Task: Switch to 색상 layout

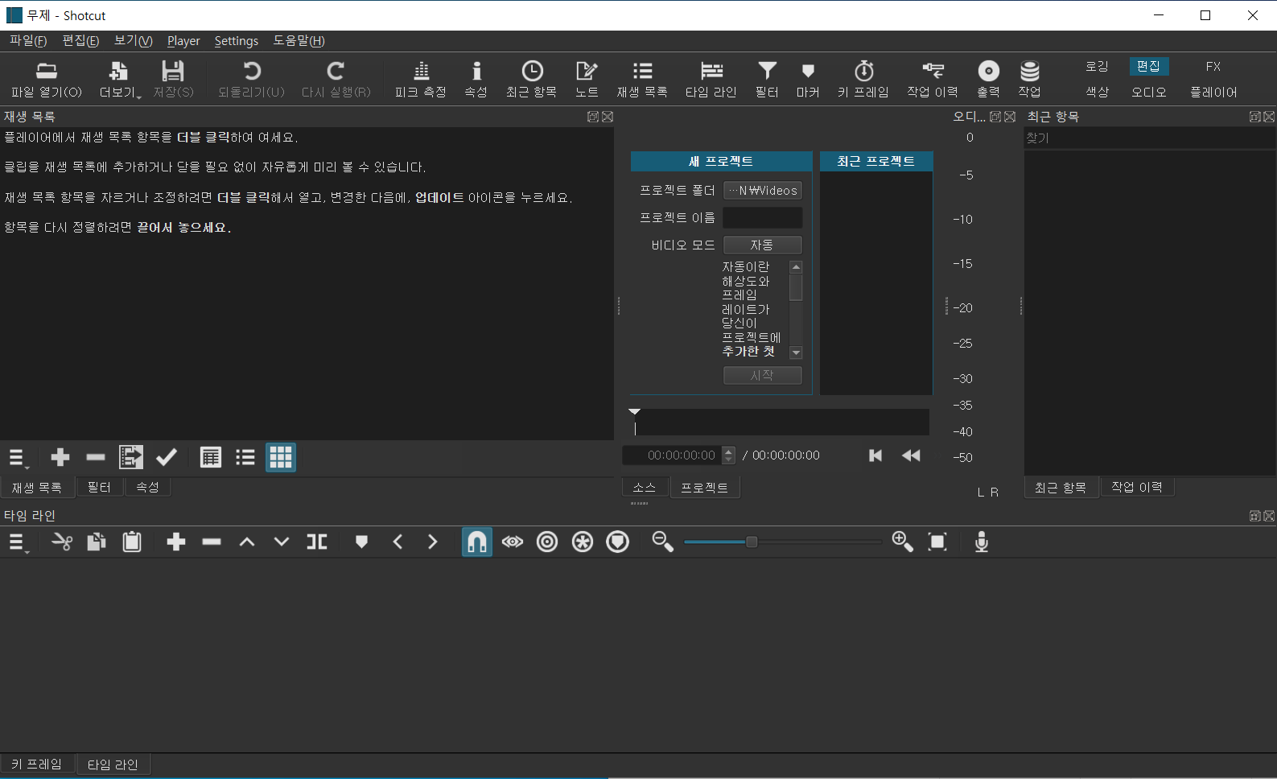Action: [1097, 92]
